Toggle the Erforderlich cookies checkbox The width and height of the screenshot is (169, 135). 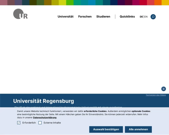pos(19,123)
